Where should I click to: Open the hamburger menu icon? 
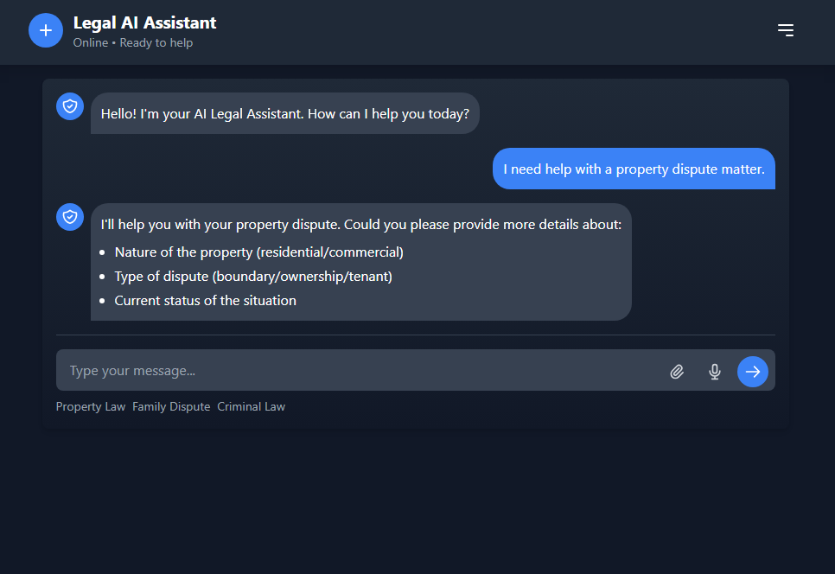click(786, 30)
